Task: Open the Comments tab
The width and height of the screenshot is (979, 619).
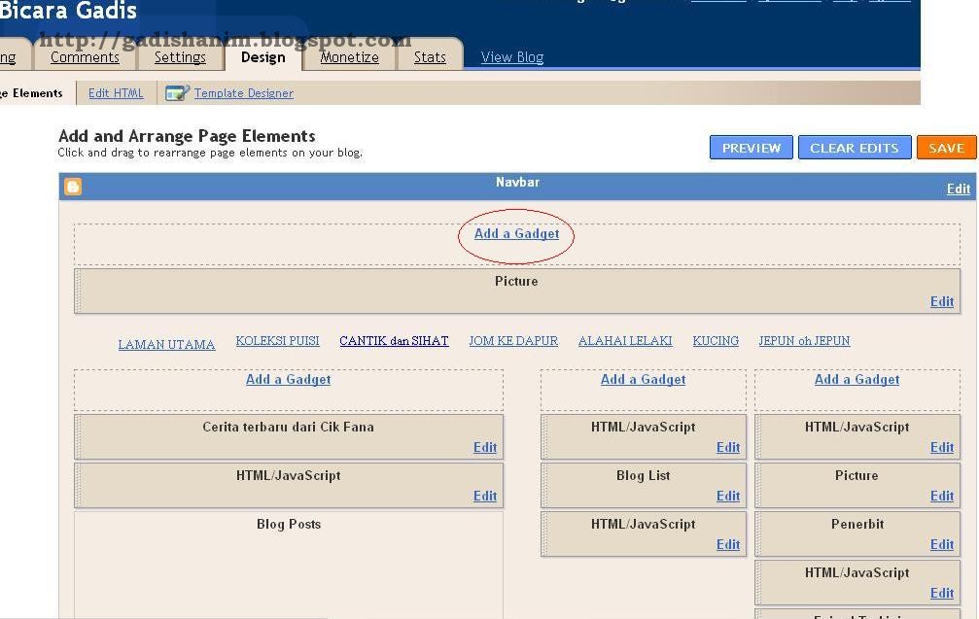Action: click(85, 57)
